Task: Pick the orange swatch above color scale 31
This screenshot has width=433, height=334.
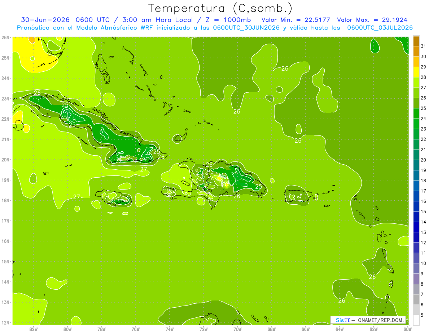Action: coord(416,41)
